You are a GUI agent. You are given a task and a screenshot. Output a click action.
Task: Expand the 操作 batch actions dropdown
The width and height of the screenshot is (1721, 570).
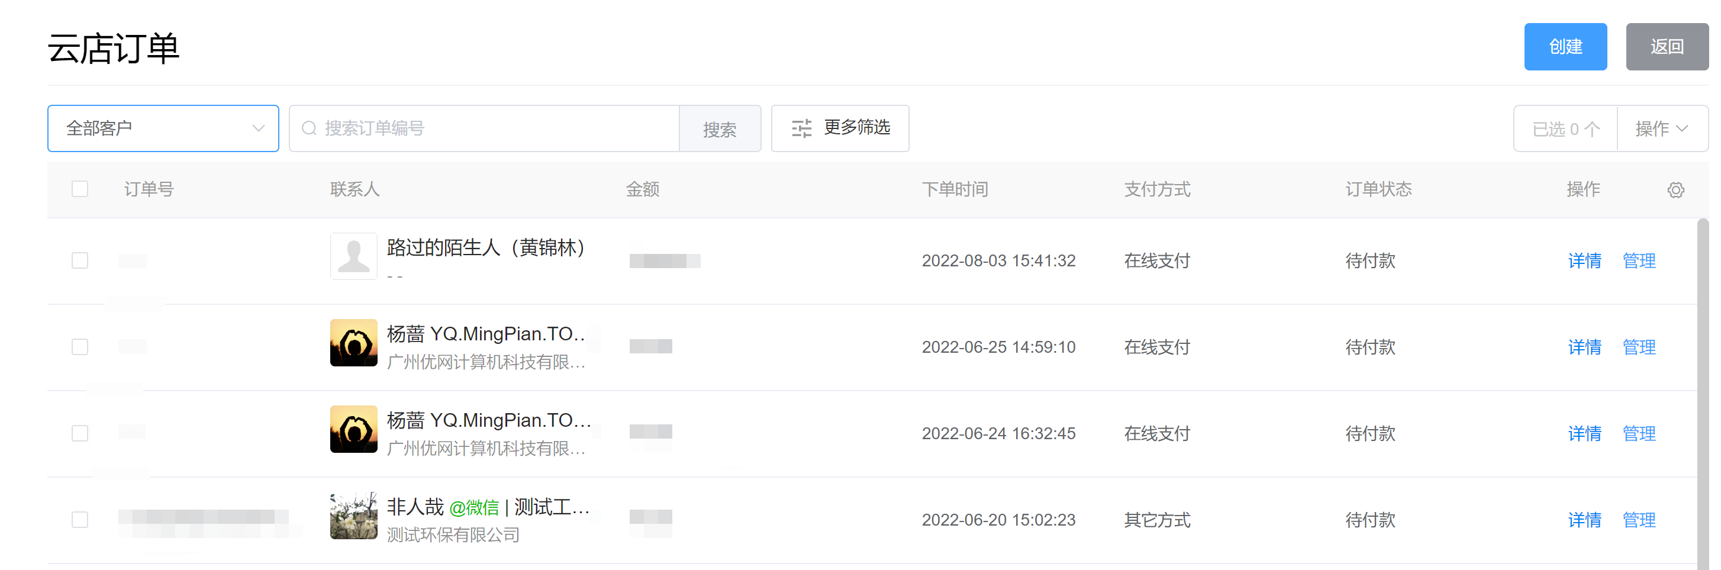point(1662,128)
